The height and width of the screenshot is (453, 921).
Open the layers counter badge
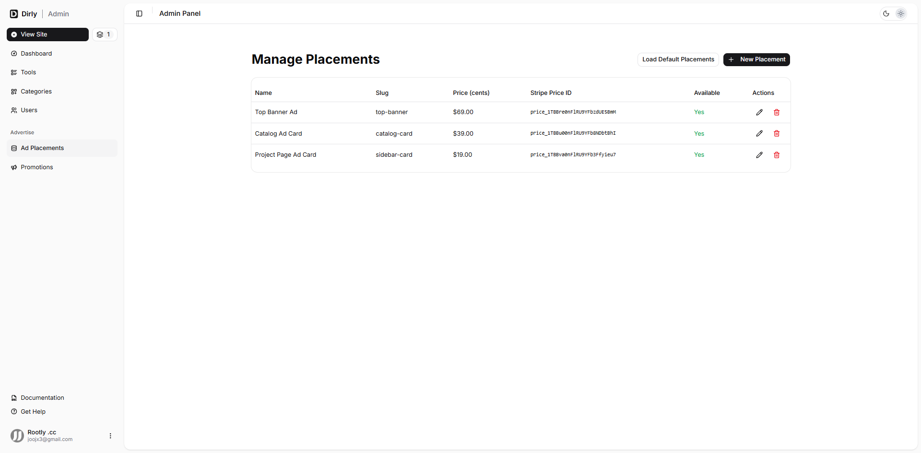(x=104, y=35)
